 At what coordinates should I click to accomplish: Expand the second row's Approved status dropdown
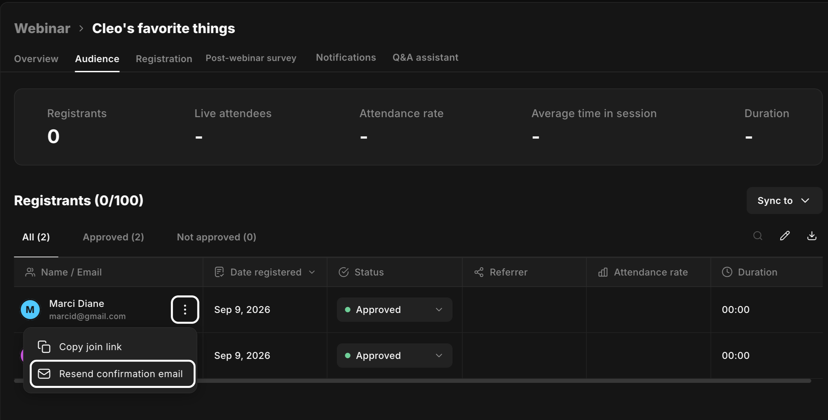pyautogui.click(x=394, y=356)
